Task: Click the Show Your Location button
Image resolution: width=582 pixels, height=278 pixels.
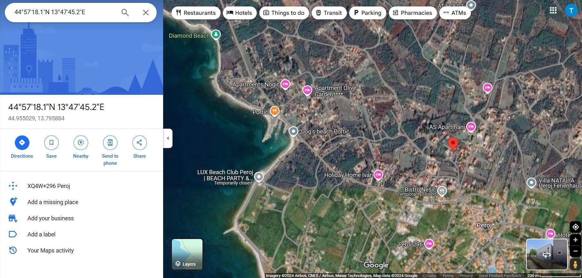Action: 575,227
